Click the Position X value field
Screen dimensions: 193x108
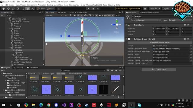click(160, 28)
